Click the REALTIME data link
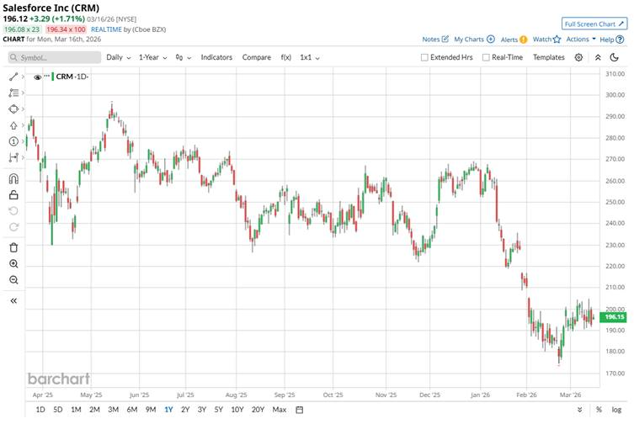The height and width of the screenshot is (424, 634). 106,29
